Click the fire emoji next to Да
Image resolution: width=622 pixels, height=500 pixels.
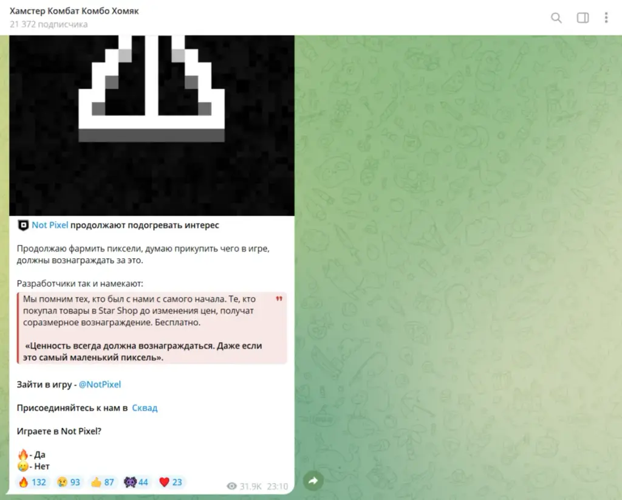pyautogui.click(x=24, y=455)
